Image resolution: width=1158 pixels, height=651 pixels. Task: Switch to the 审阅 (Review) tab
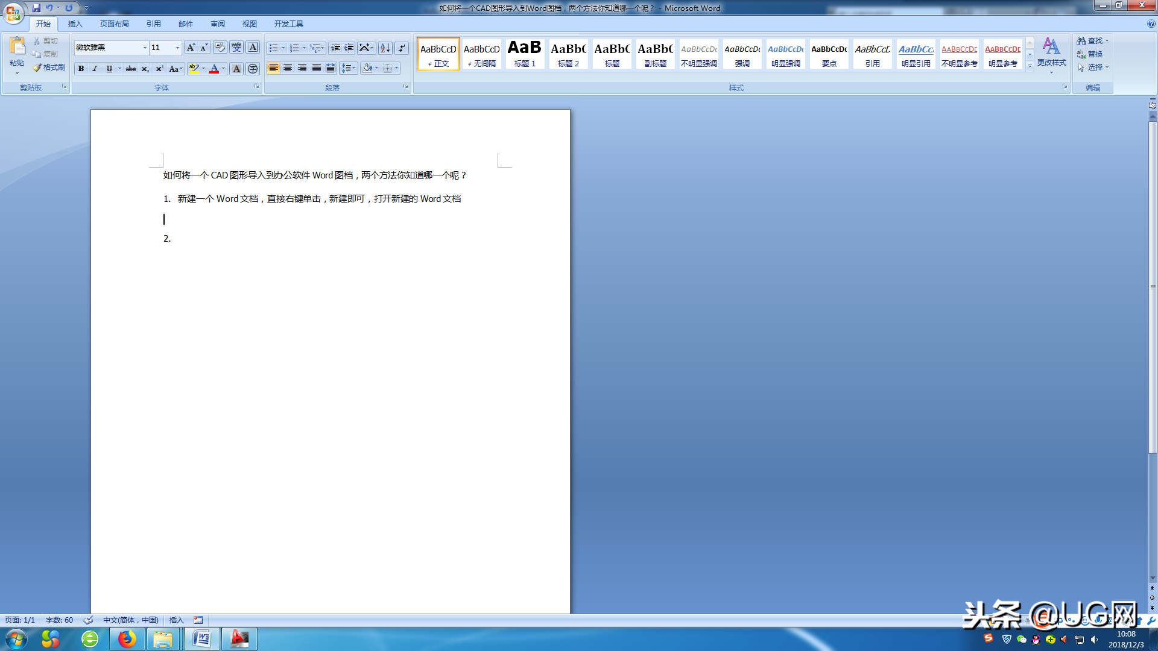(218, 24)
